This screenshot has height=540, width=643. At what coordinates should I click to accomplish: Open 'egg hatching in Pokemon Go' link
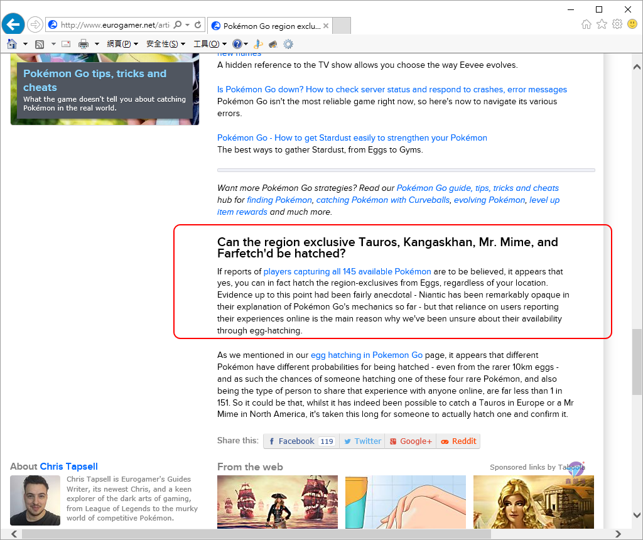click(x=367, y=355)
